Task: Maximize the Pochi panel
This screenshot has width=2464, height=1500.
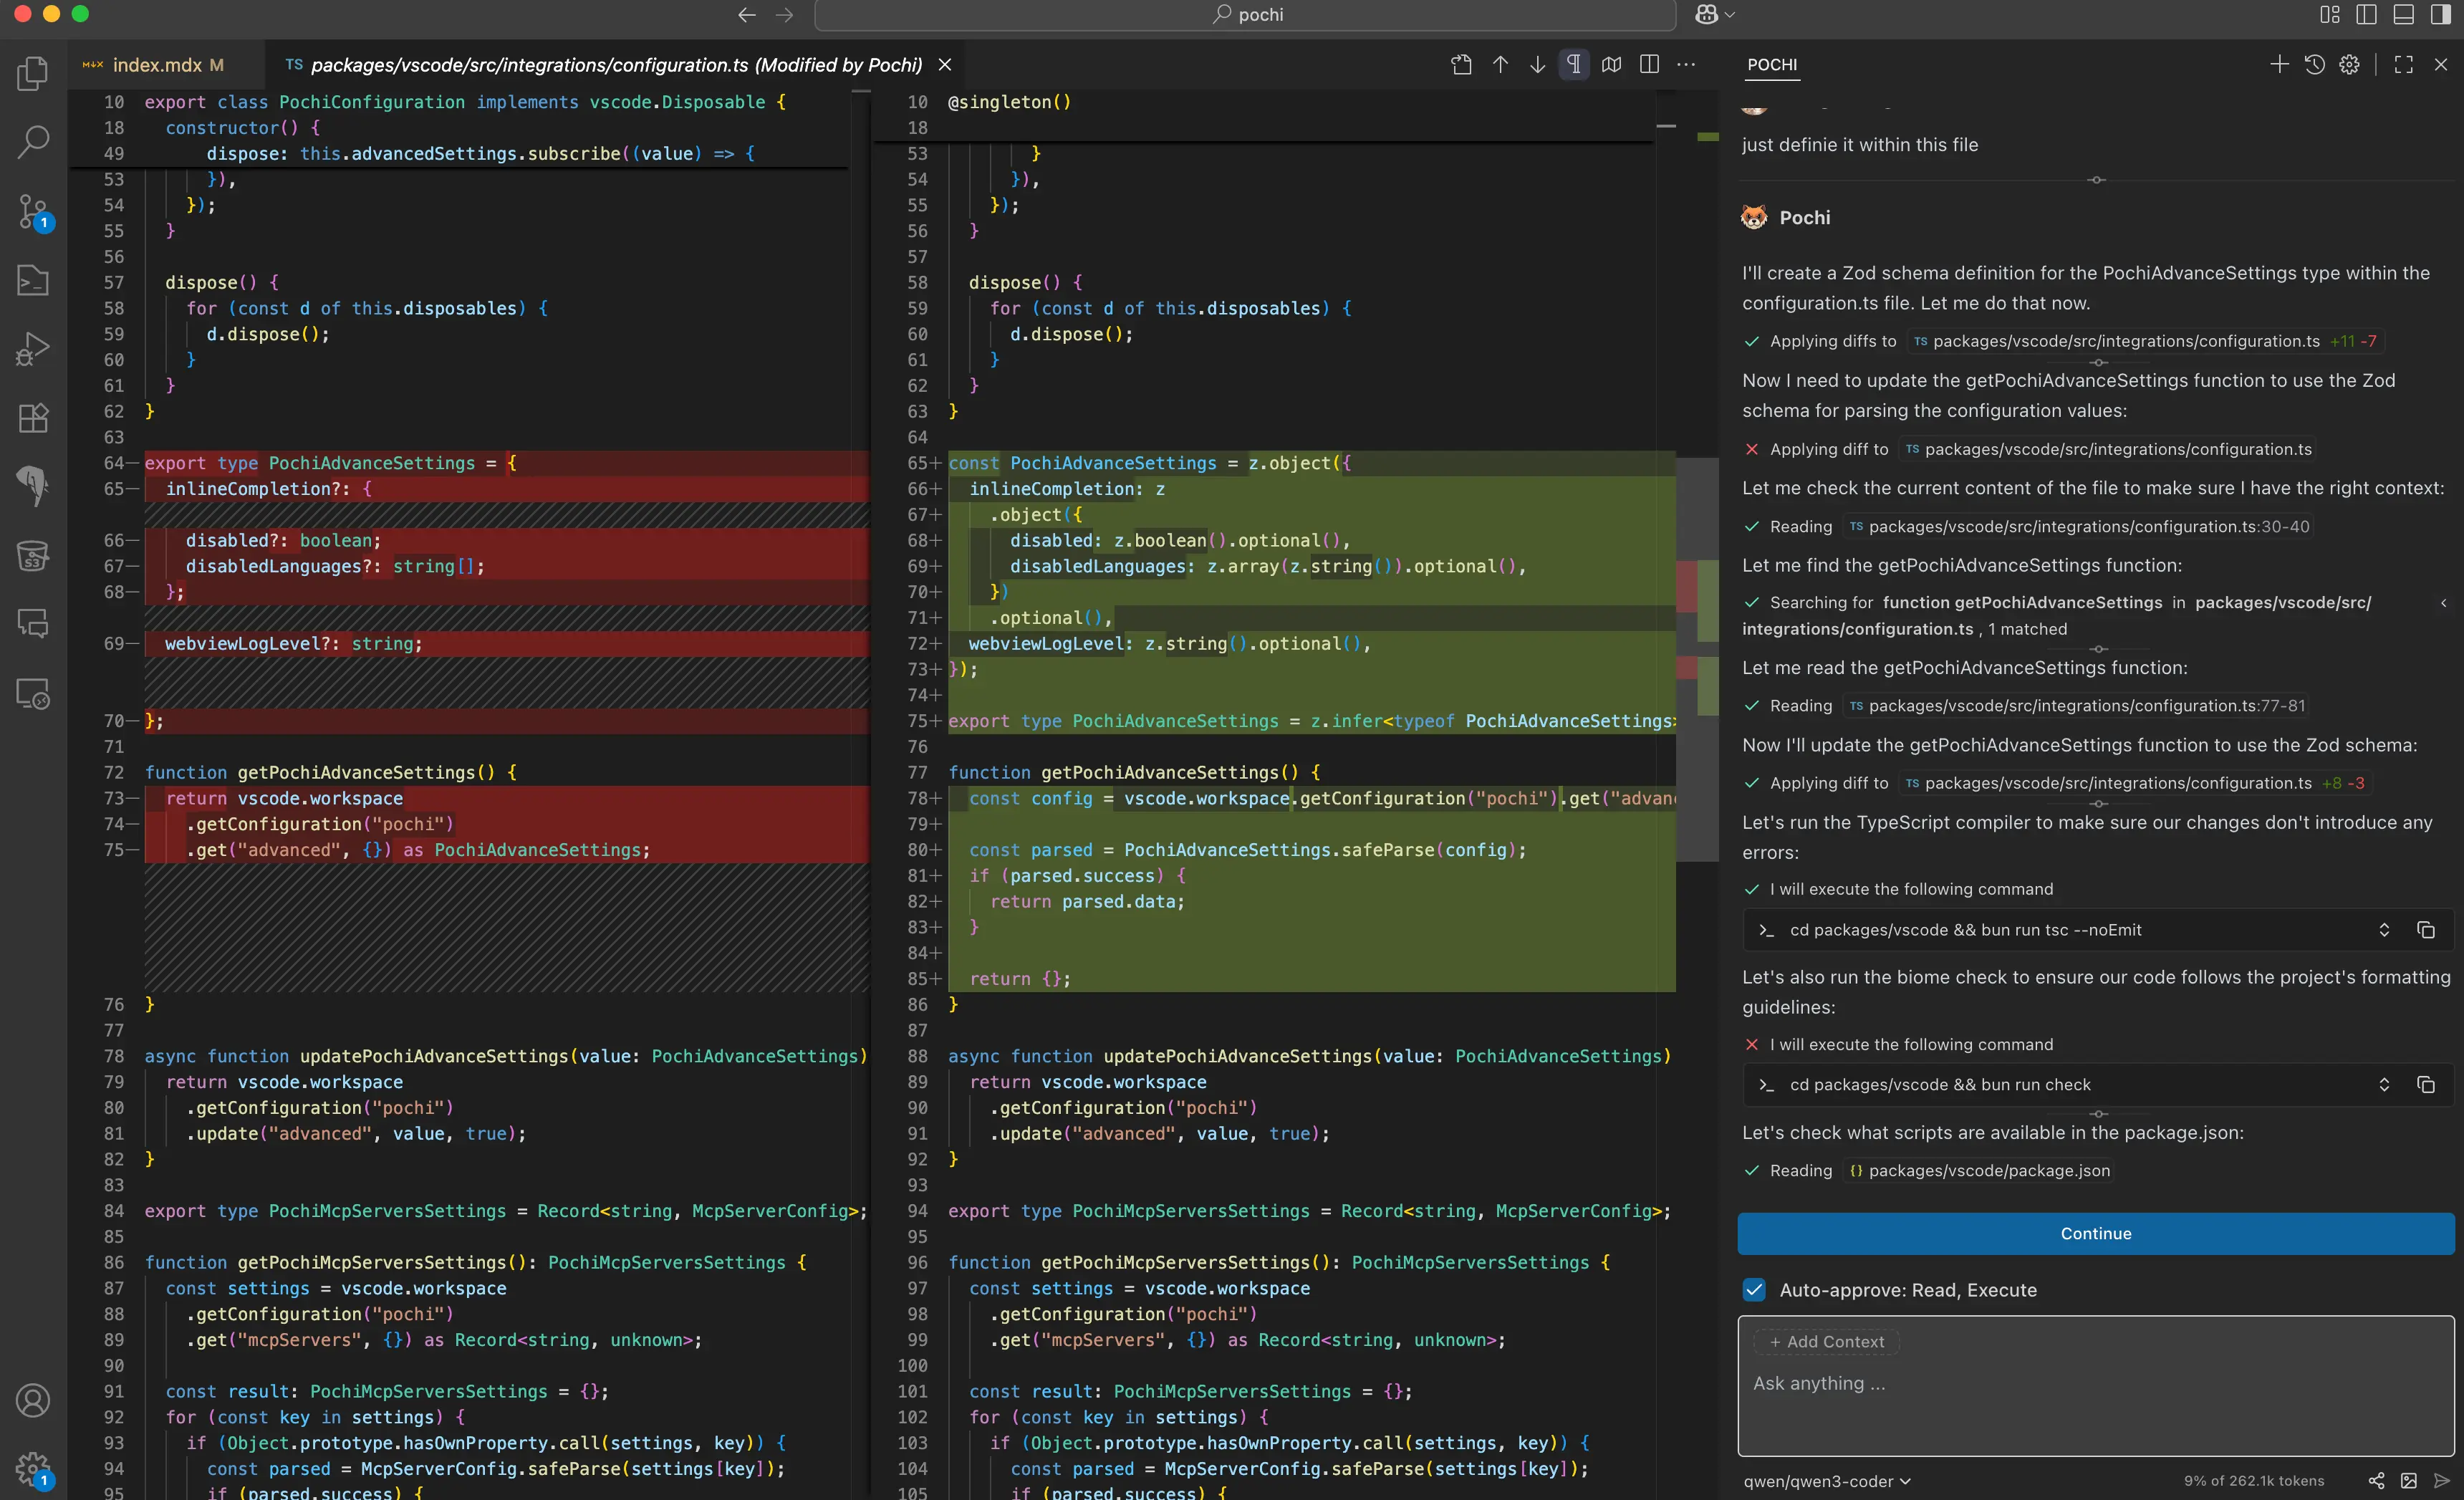Action: click(2403, 65)
